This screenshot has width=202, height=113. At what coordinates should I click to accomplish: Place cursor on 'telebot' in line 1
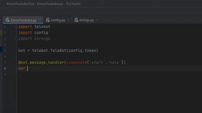pos(42,27)
